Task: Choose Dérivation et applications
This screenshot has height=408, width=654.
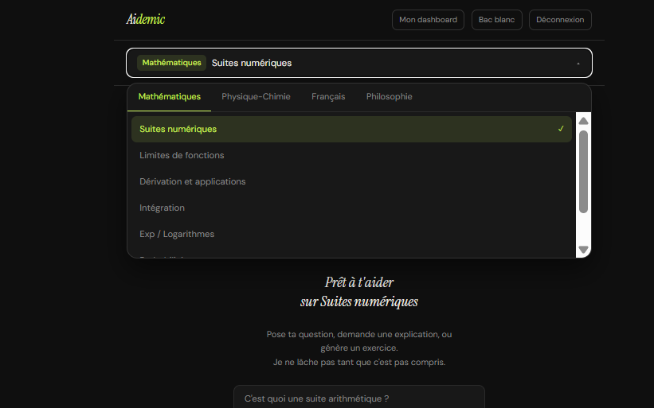Action: coord(351,181)
